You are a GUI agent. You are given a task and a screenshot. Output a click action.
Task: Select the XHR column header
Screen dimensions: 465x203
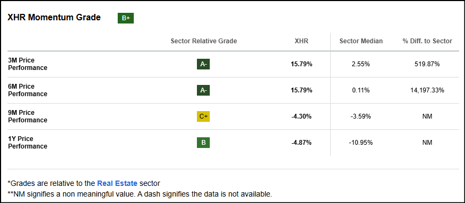coord(302,41)
